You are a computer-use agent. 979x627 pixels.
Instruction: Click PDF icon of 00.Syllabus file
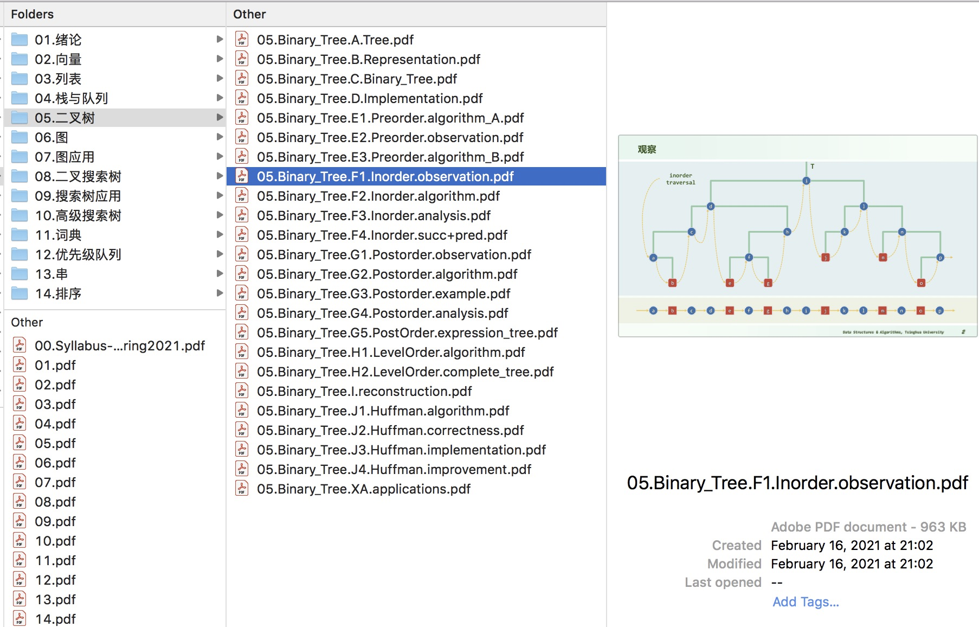coord(20,346)
